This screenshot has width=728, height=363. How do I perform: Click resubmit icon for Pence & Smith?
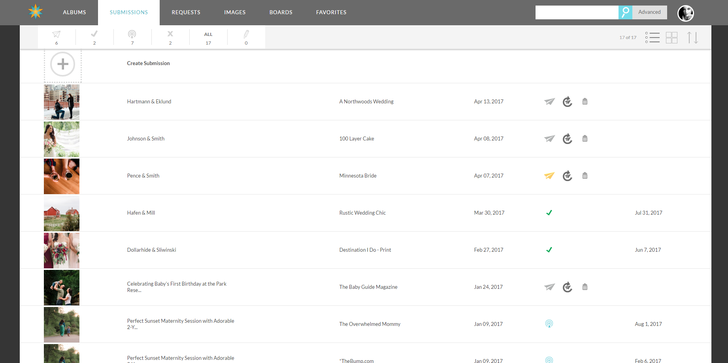pyautogui.click(x=568, y=176)
